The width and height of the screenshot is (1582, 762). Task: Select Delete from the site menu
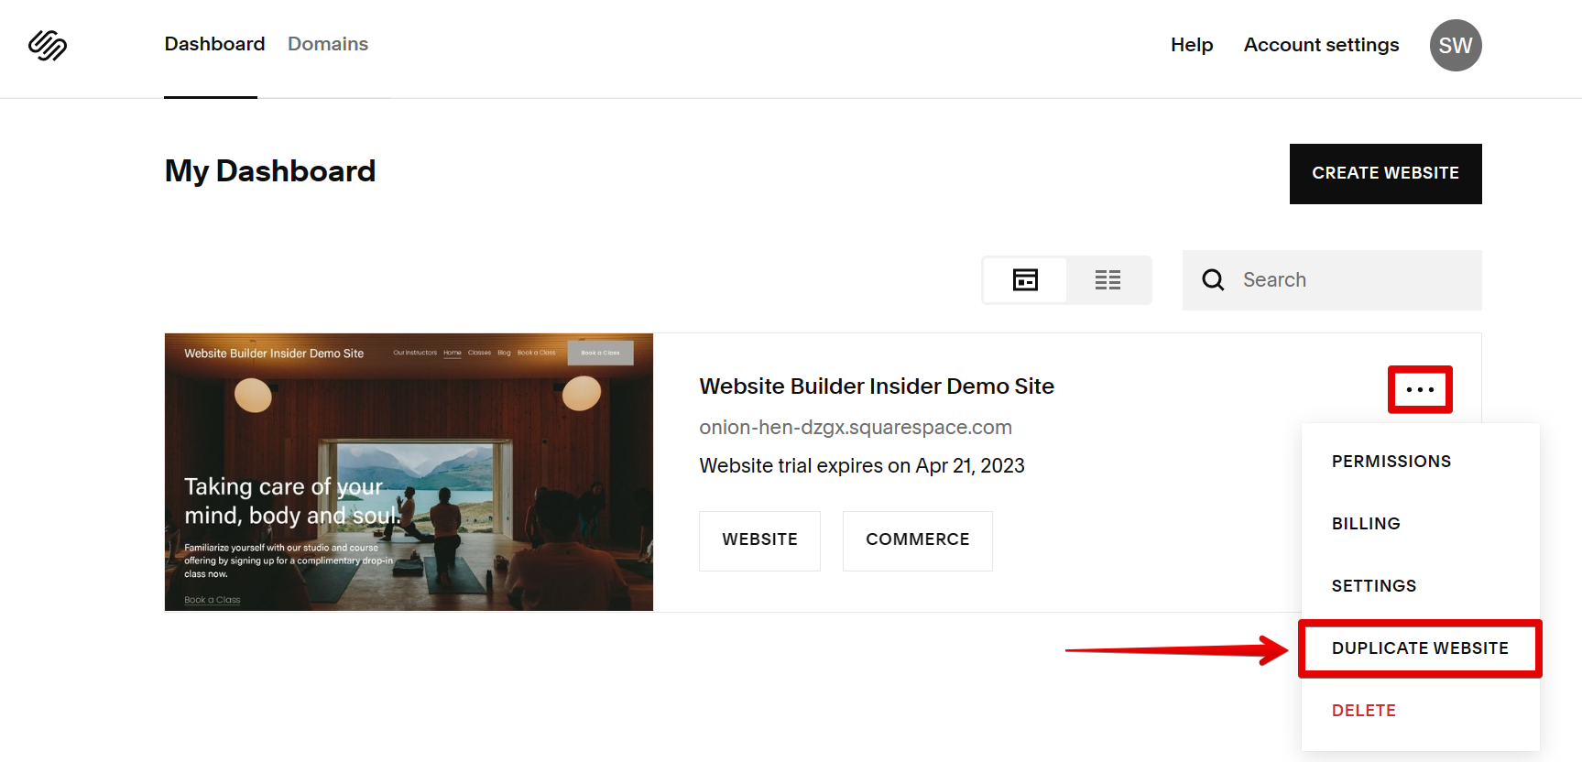pos(1364,711)
